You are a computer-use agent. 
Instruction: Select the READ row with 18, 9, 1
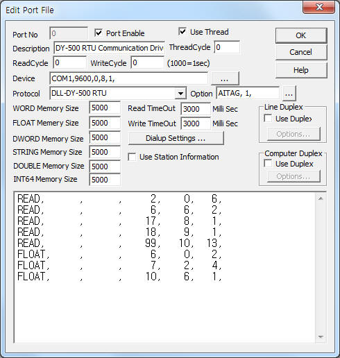click(x=119, y=232)
